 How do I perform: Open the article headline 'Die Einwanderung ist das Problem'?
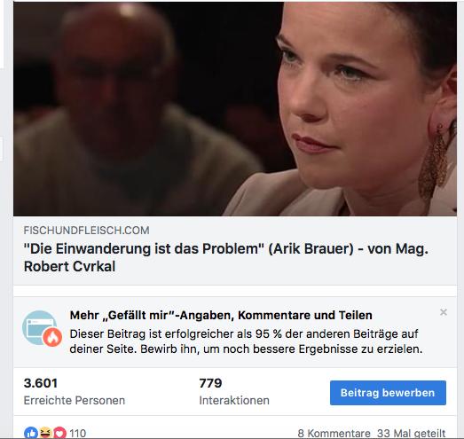click(x=225, y=257)
